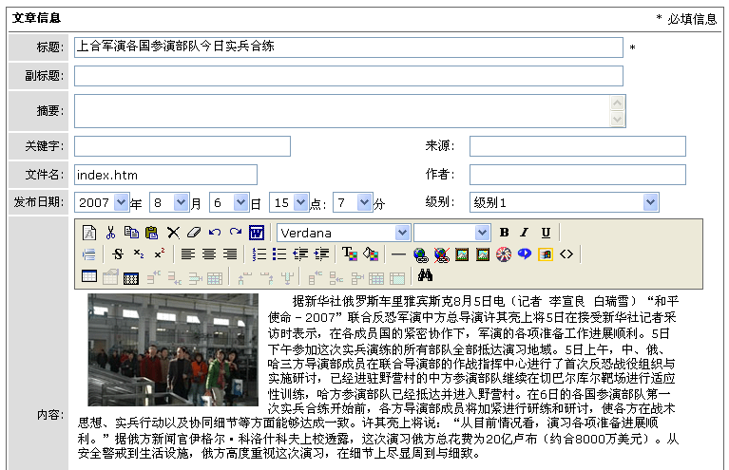Click the 副标题 subtitle input field

pyautogui.click(x=349, y=76)
